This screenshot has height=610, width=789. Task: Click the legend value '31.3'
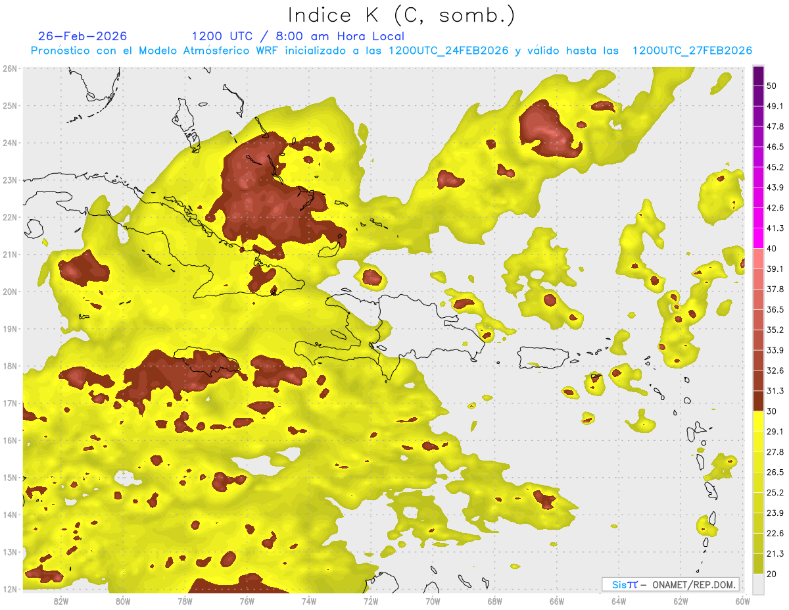[775, 392]
